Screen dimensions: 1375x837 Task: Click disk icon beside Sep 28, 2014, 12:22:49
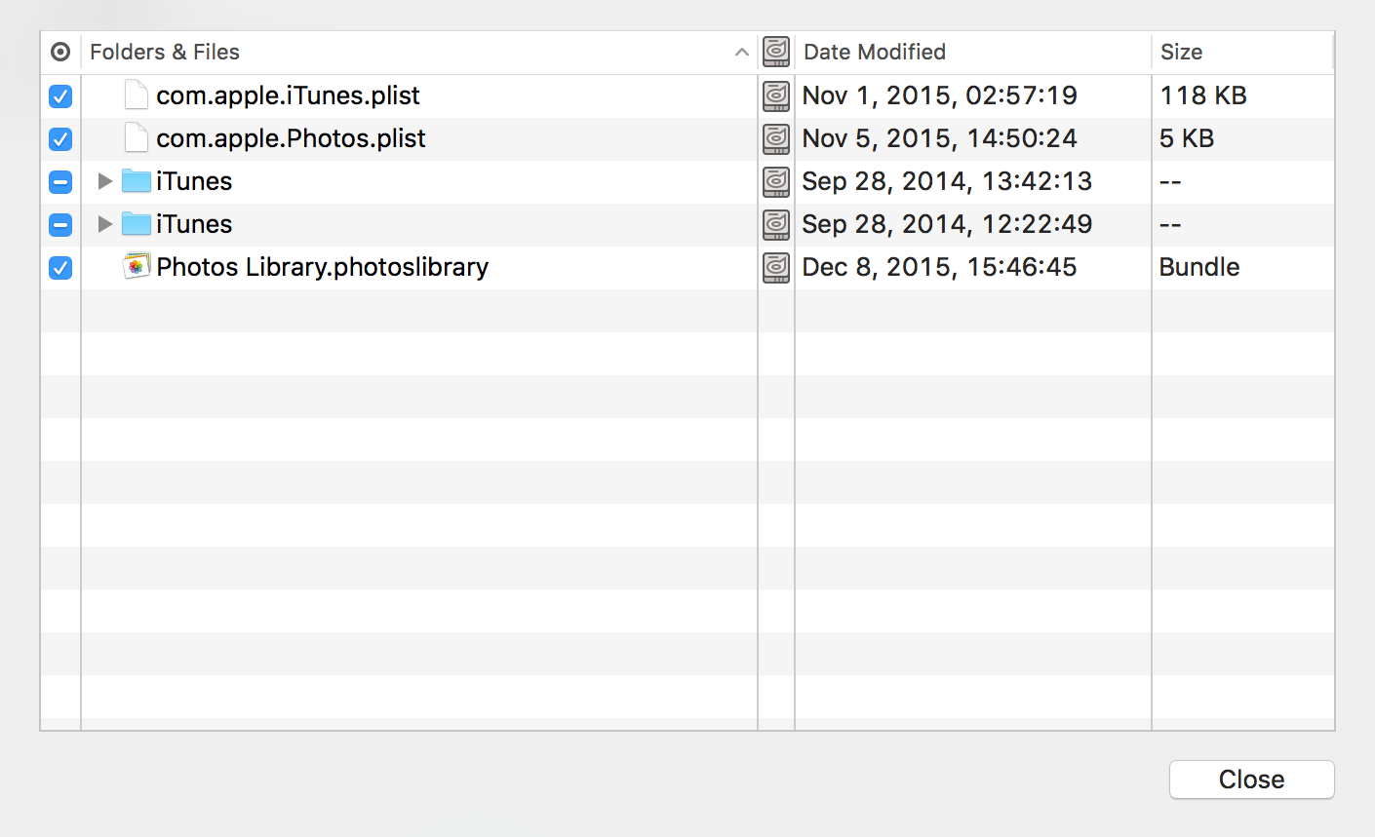776,224
